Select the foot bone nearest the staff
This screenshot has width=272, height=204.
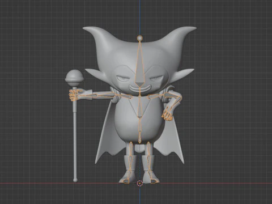[125, 181]
